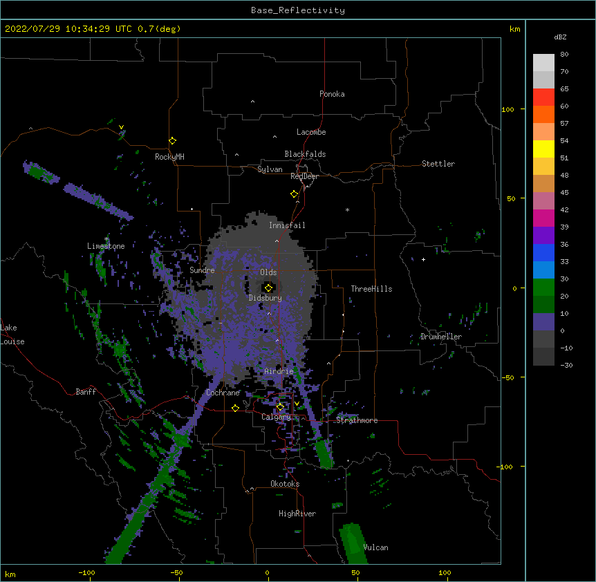Click the light gray 70-80 dBZ swatch
596x582 pixels.
coord(543,63)
